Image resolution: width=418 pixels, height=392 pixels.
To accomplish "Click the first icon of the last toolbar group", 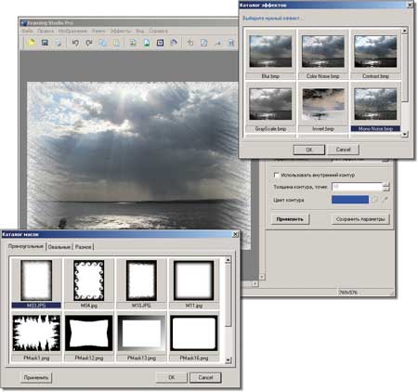I will click(x=190, y=43).
